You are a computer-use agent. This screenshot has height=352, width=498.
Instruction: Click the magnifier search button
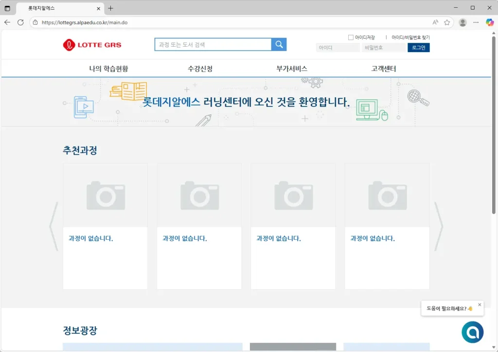(x=279, y=44)
